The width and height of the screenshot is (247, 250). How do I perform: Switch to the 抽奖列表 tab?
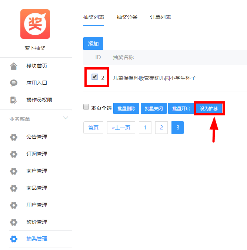(94, 17)
